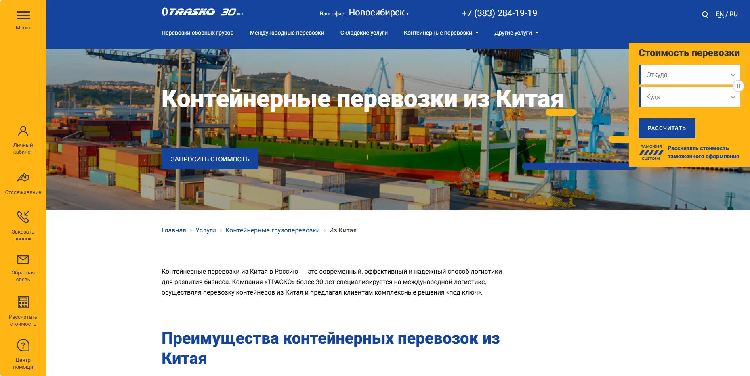Viewport: 750px width, 376px height.
Task: Expand the Куда dropdown
Action: pos(690,97)
